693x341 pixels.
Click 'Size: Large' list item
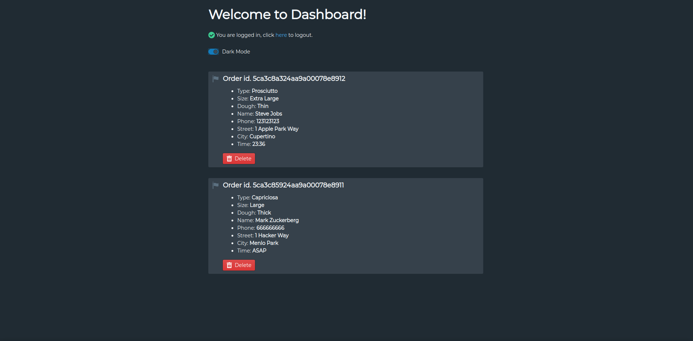[x=251, y=205]
